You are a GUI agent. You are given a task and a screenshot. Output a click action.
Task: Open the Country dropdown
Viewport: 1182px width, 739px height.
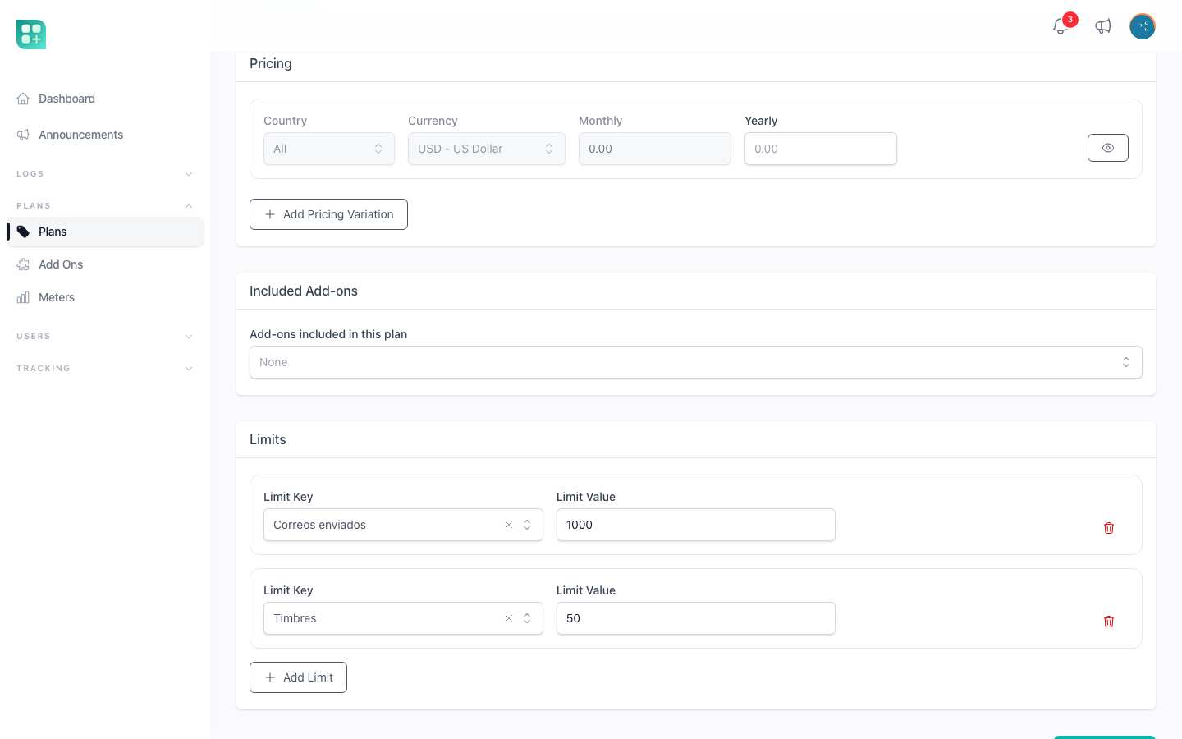click(329, 149)
